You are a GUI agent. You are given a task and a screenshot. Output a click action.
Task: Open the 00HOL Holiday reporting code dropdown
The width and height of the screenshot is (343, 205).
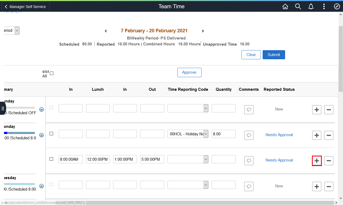point(188,134)
